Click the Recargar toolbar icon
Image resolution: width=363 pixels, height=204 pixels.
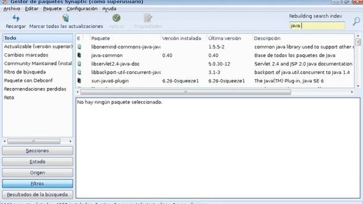(16, 18)
